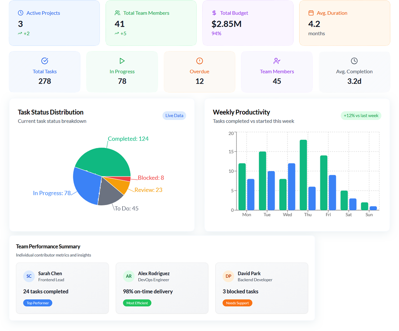Click the Thu label on the chart axis
The height and width of the screenshot is (331, 399).
(x=308, y=215)
